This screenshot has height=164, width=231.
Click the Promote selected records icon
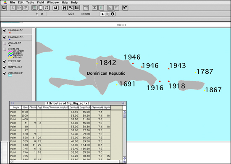pos(77,8)
